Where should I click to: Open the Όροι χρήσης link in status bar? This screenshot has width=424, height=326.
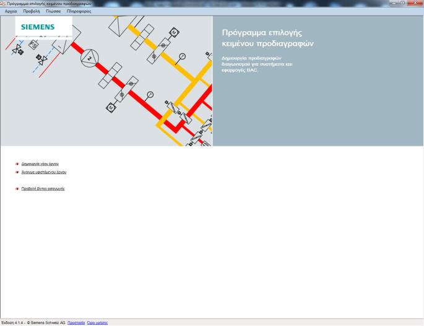tap(97, 323)
